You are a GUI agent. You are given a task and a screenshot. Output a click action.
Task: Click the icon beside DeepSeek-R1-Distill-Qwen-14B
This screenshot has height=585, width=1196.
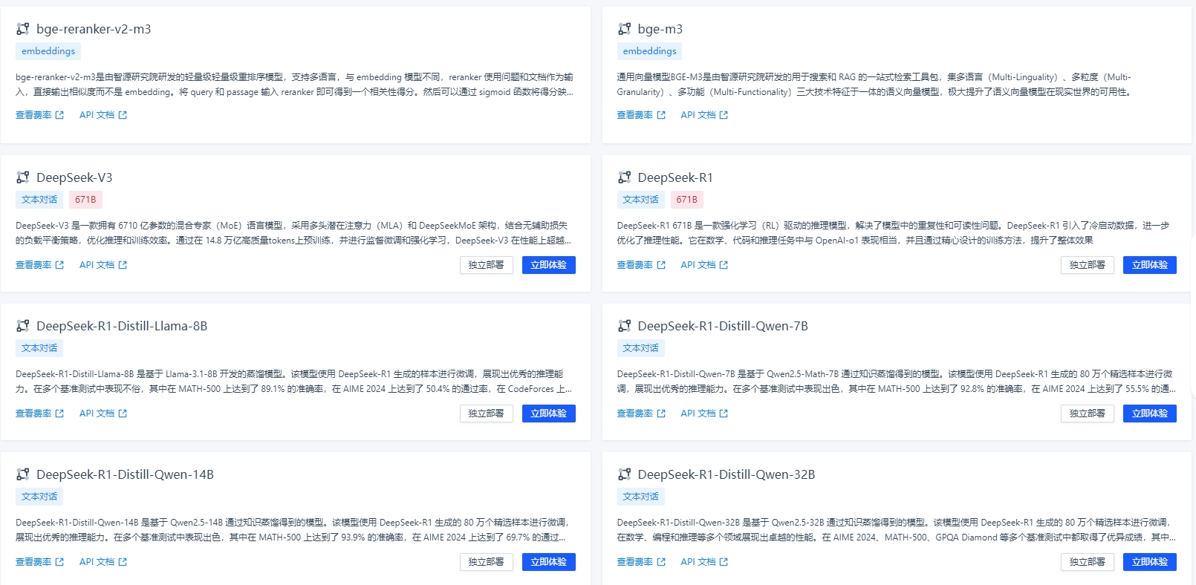(23, 474)
